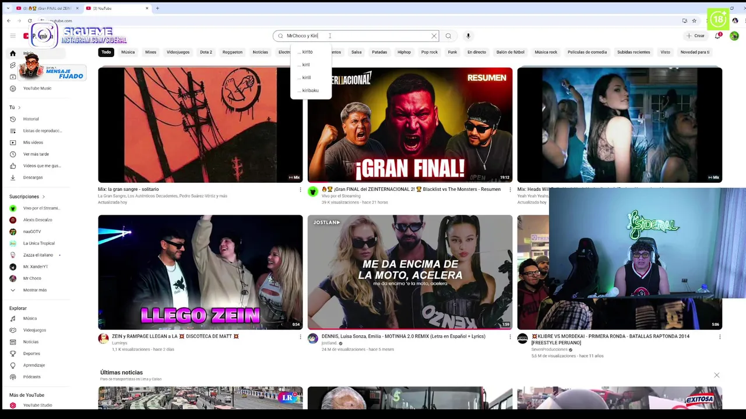
Task: Open options menu for Gran Final video
Action: coord(510,190)
